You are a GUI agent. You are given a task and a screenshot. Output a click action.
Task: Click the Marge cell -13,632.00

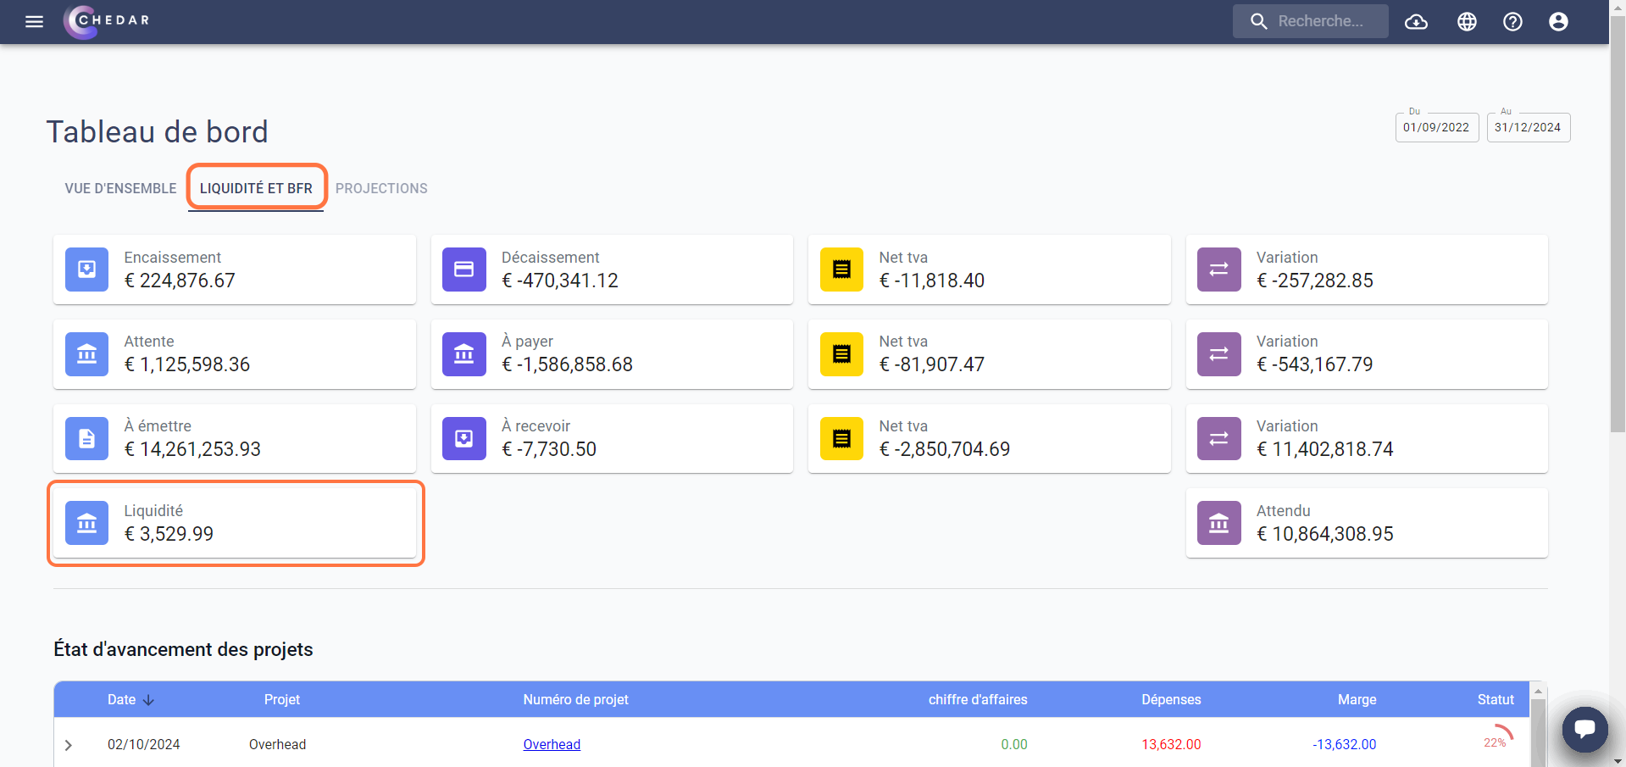1345,745
